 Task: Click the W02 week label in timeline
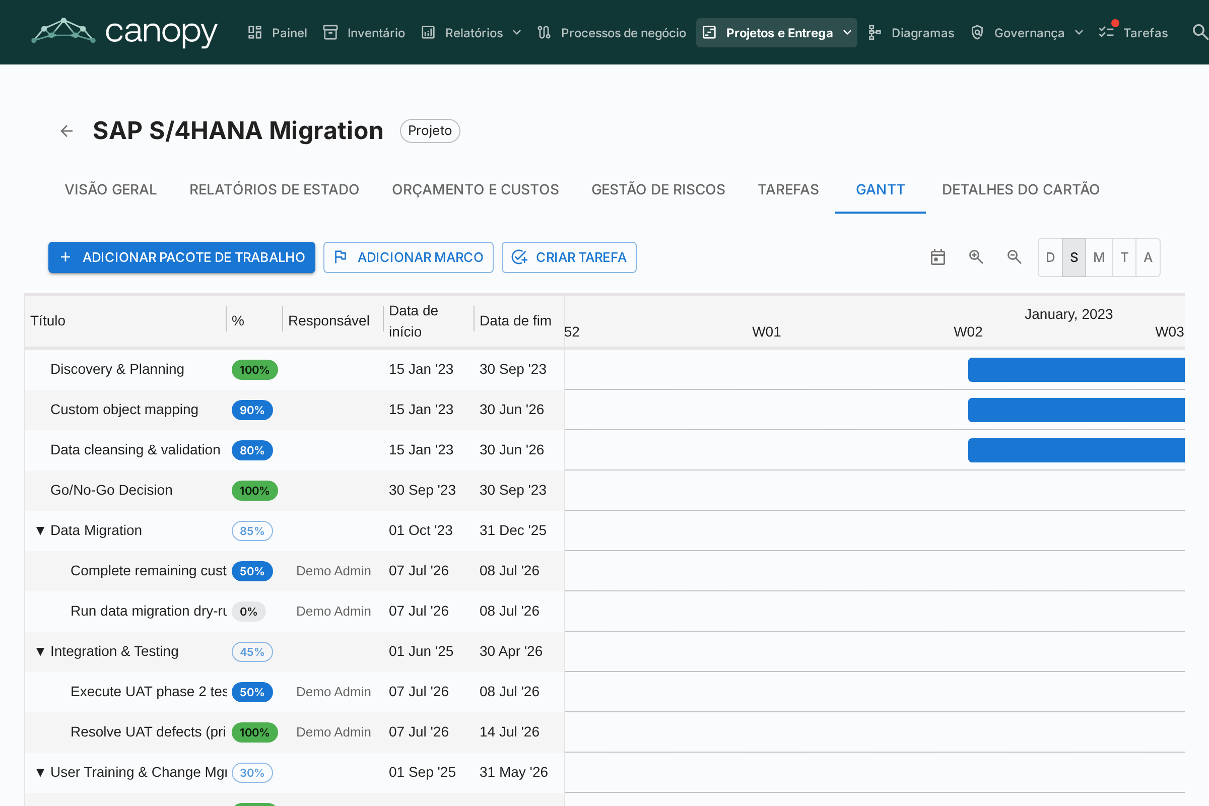(968, 332)
